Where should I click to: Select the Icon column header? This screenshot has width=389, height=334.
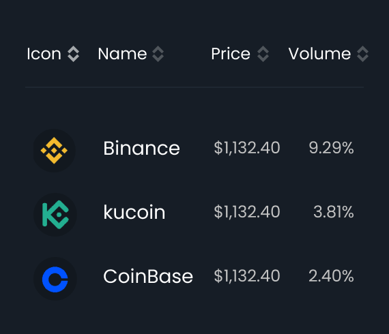tap(44, 54)
